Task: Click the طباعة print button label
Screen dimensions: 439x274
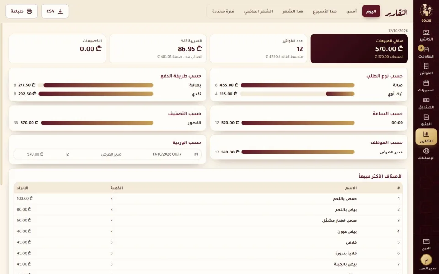Action: pyautogui.click(x=17, y=11)
